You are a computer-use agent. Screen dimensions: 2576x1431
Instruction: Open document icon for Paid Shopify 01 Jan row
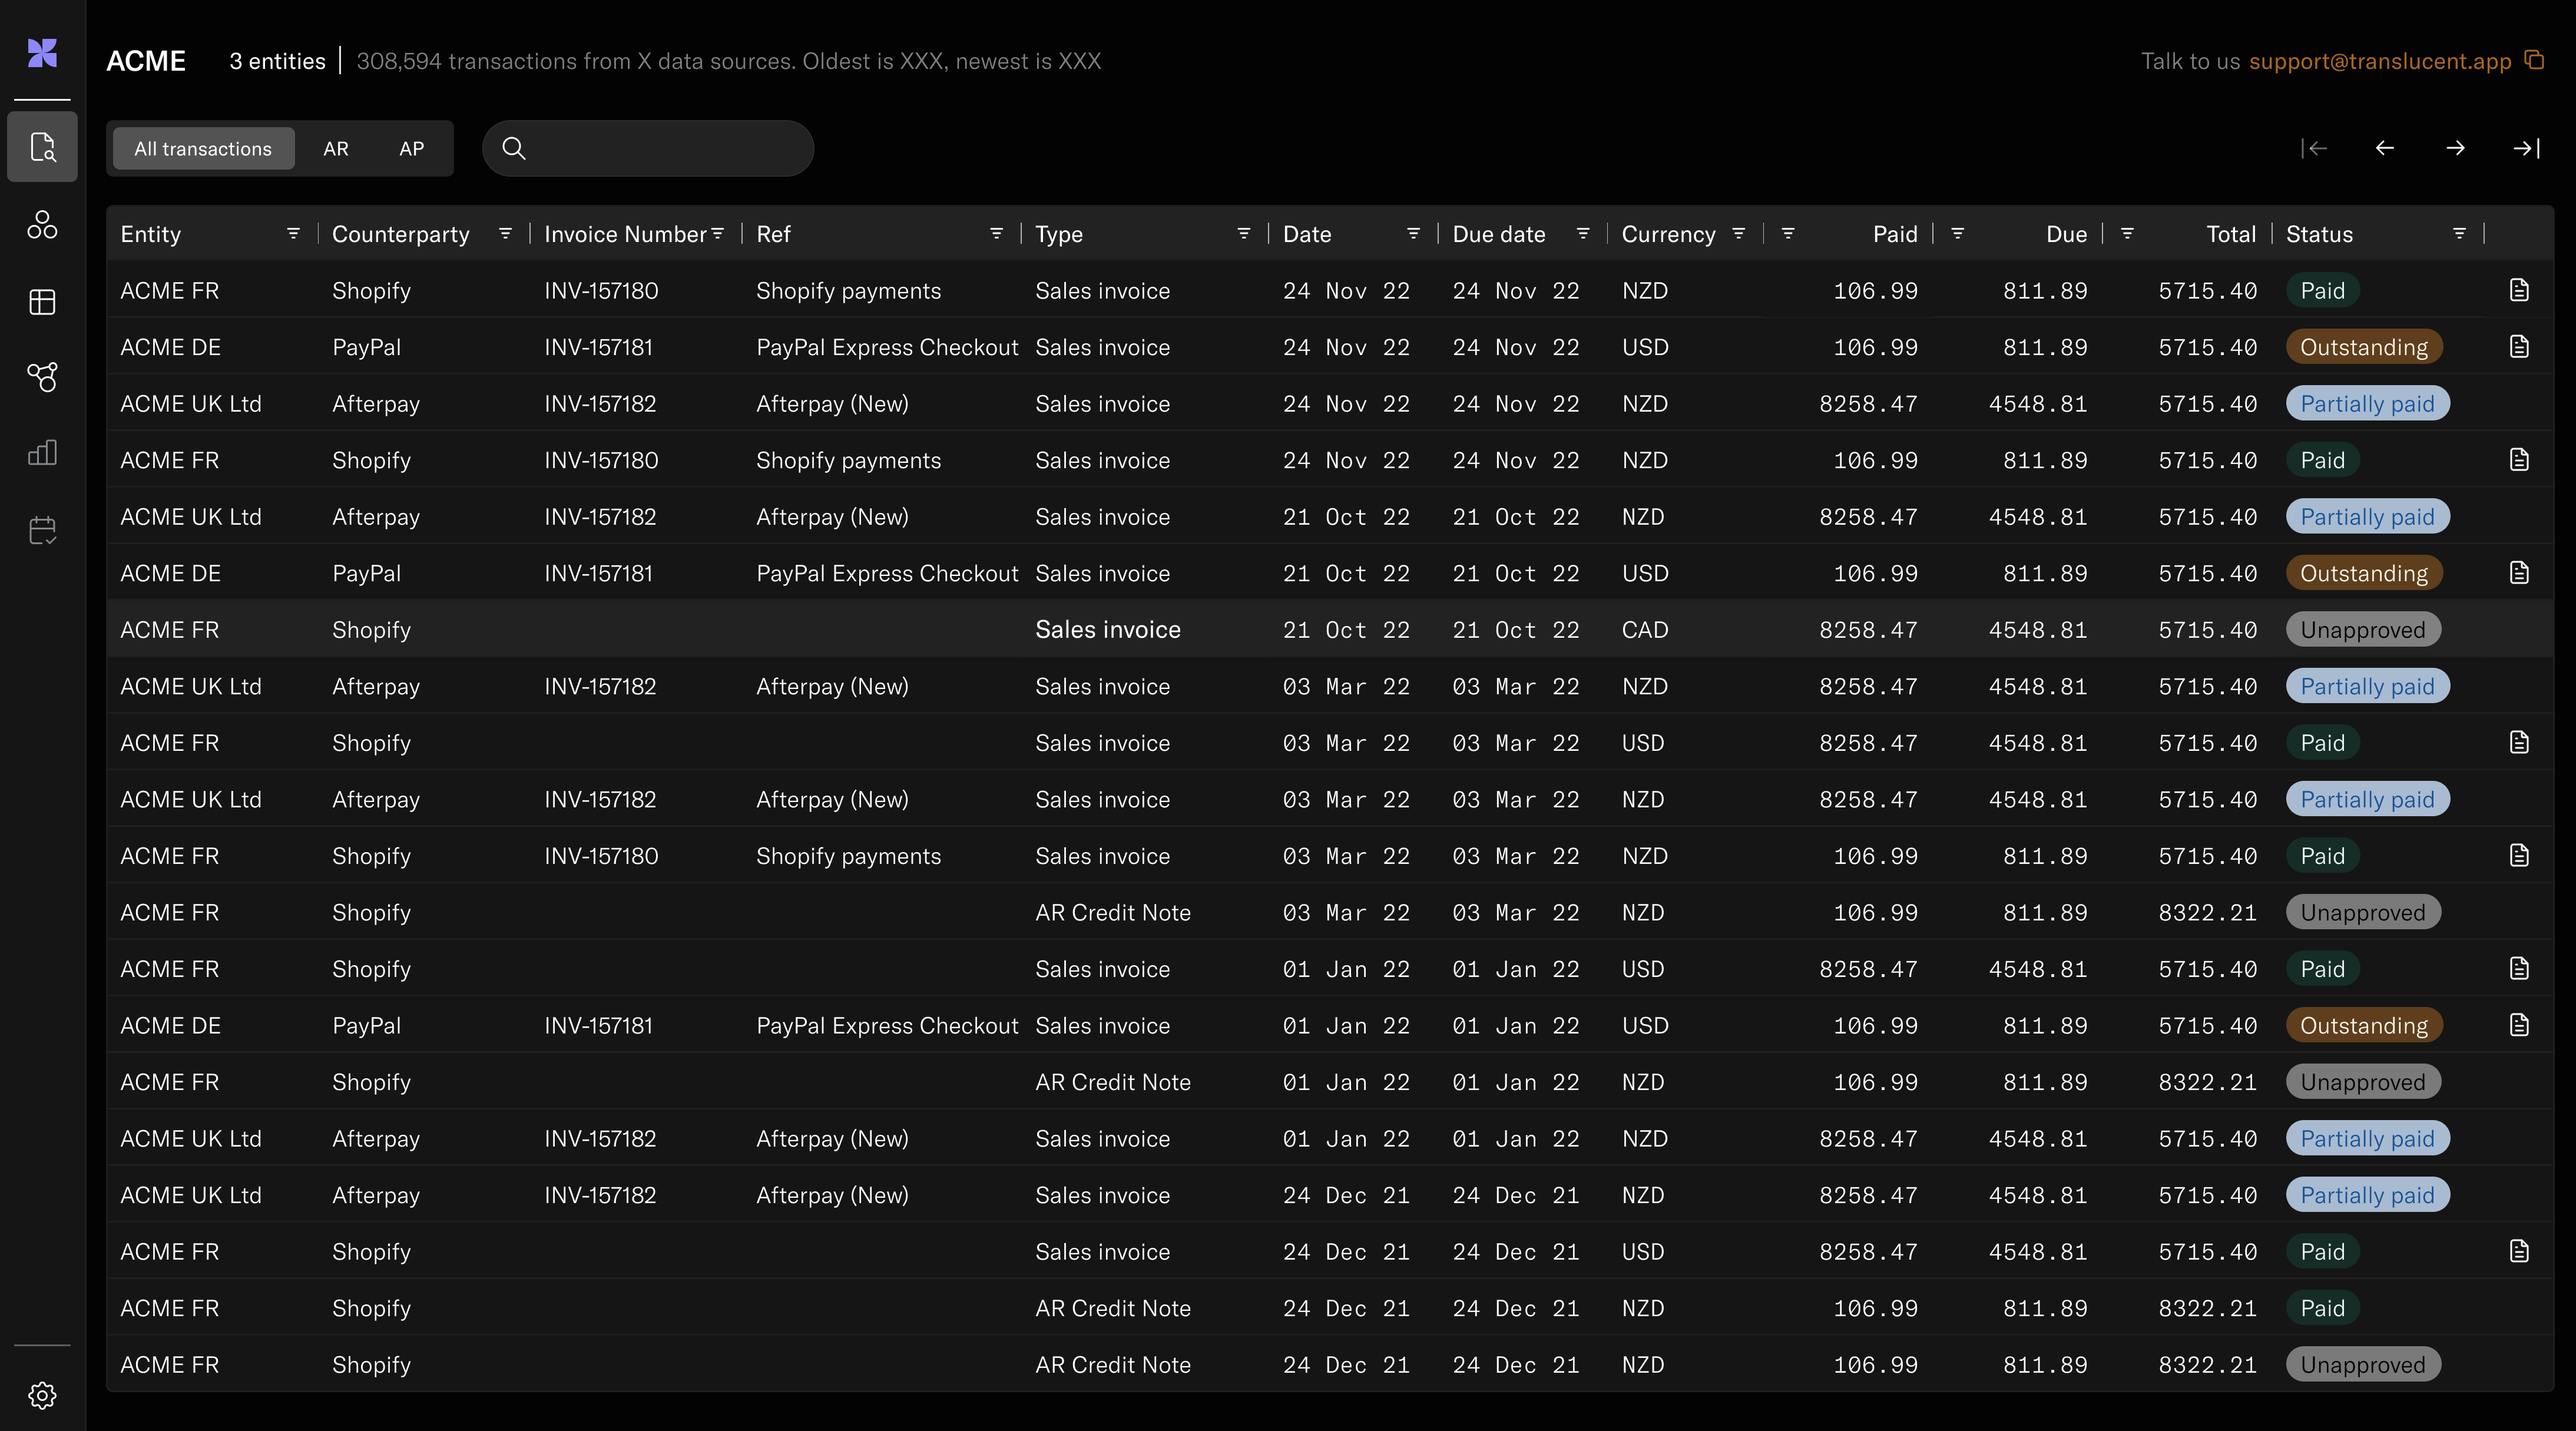pyautogui.click(x=2519, y=968)
